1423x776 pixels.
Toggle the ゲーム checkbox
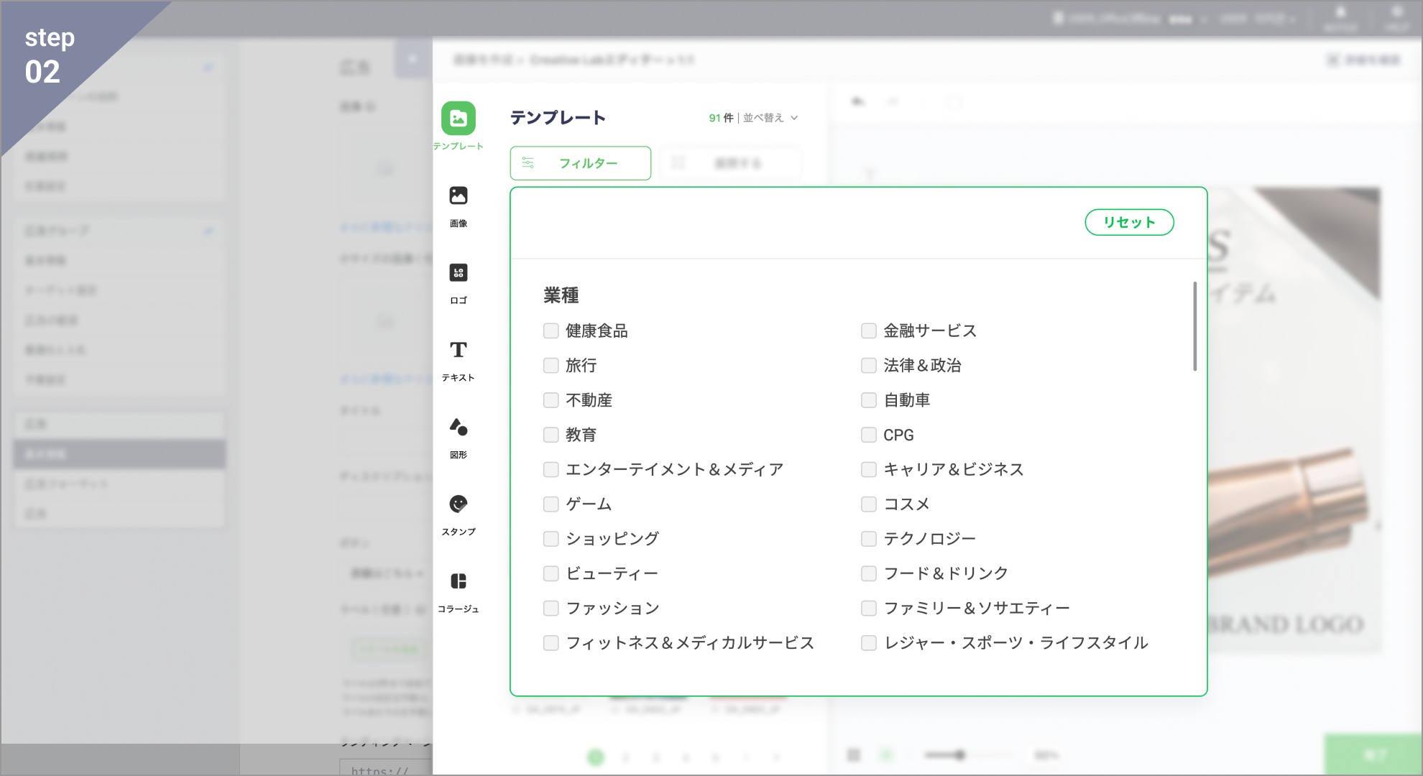551,504
